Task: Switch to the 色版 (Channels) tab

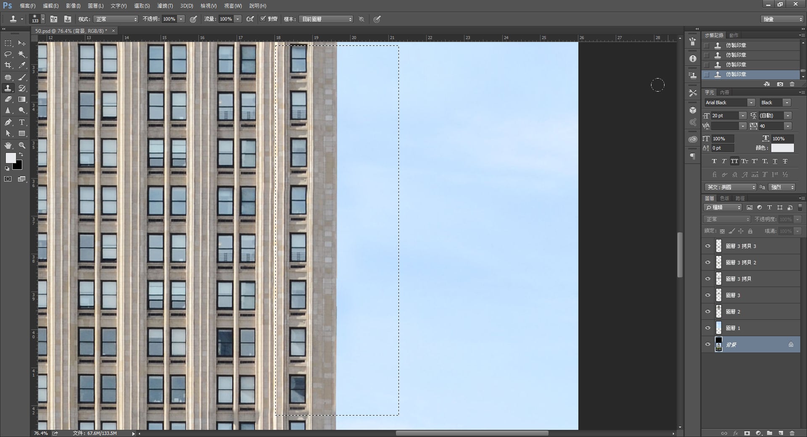Action: coord(725,198)
